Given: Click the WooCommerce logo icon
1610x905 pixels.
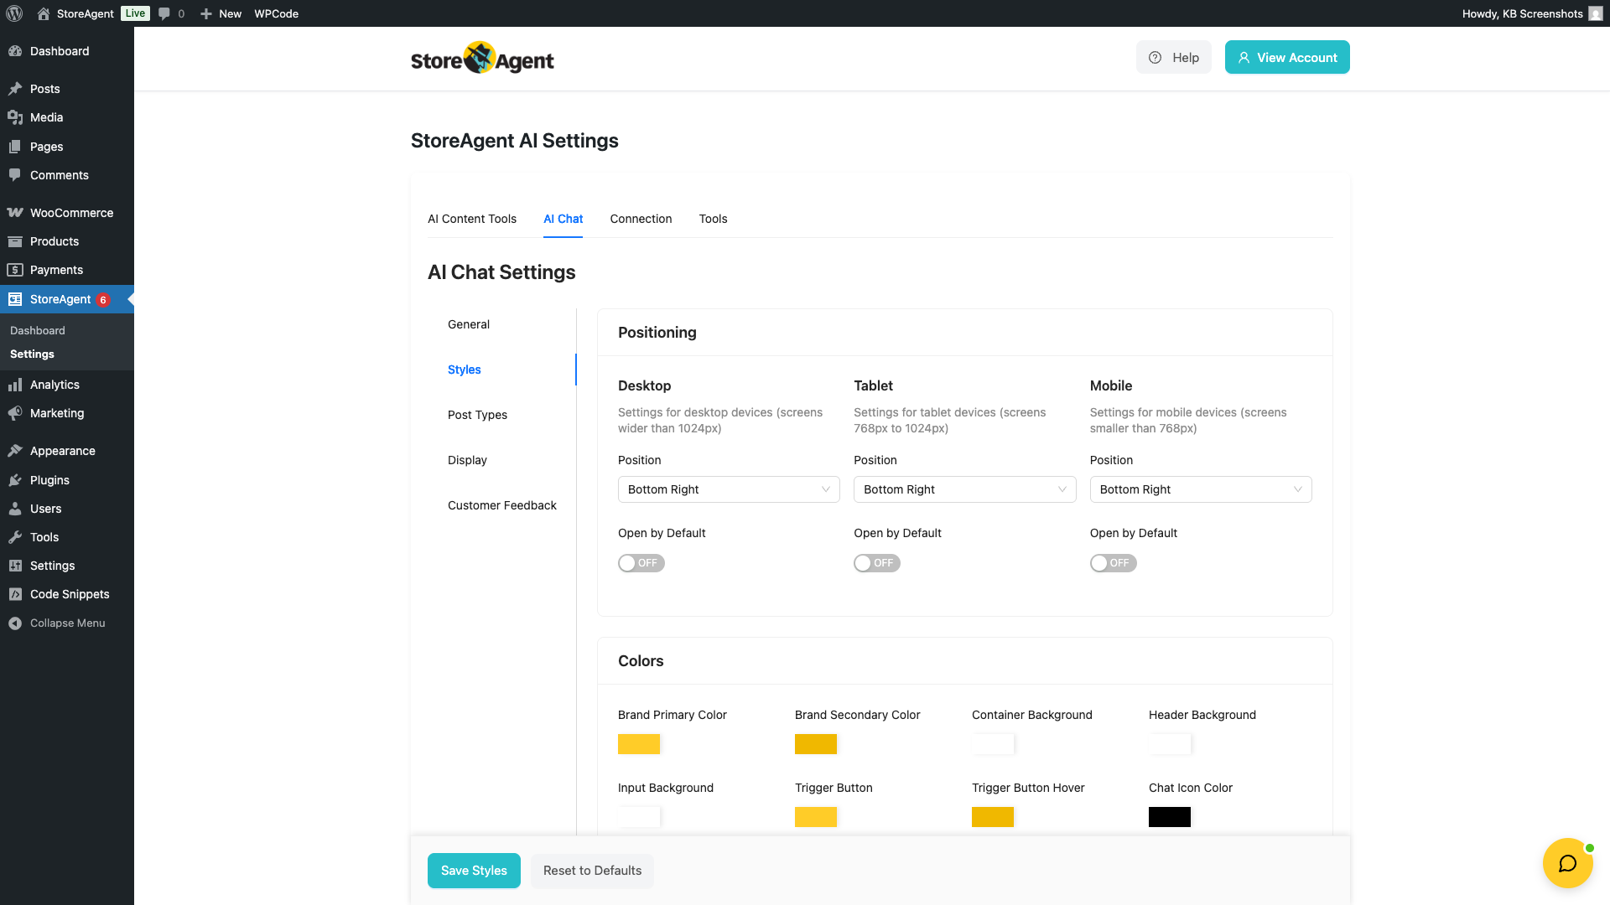Looking at the screenshot, I should [15, 213].
